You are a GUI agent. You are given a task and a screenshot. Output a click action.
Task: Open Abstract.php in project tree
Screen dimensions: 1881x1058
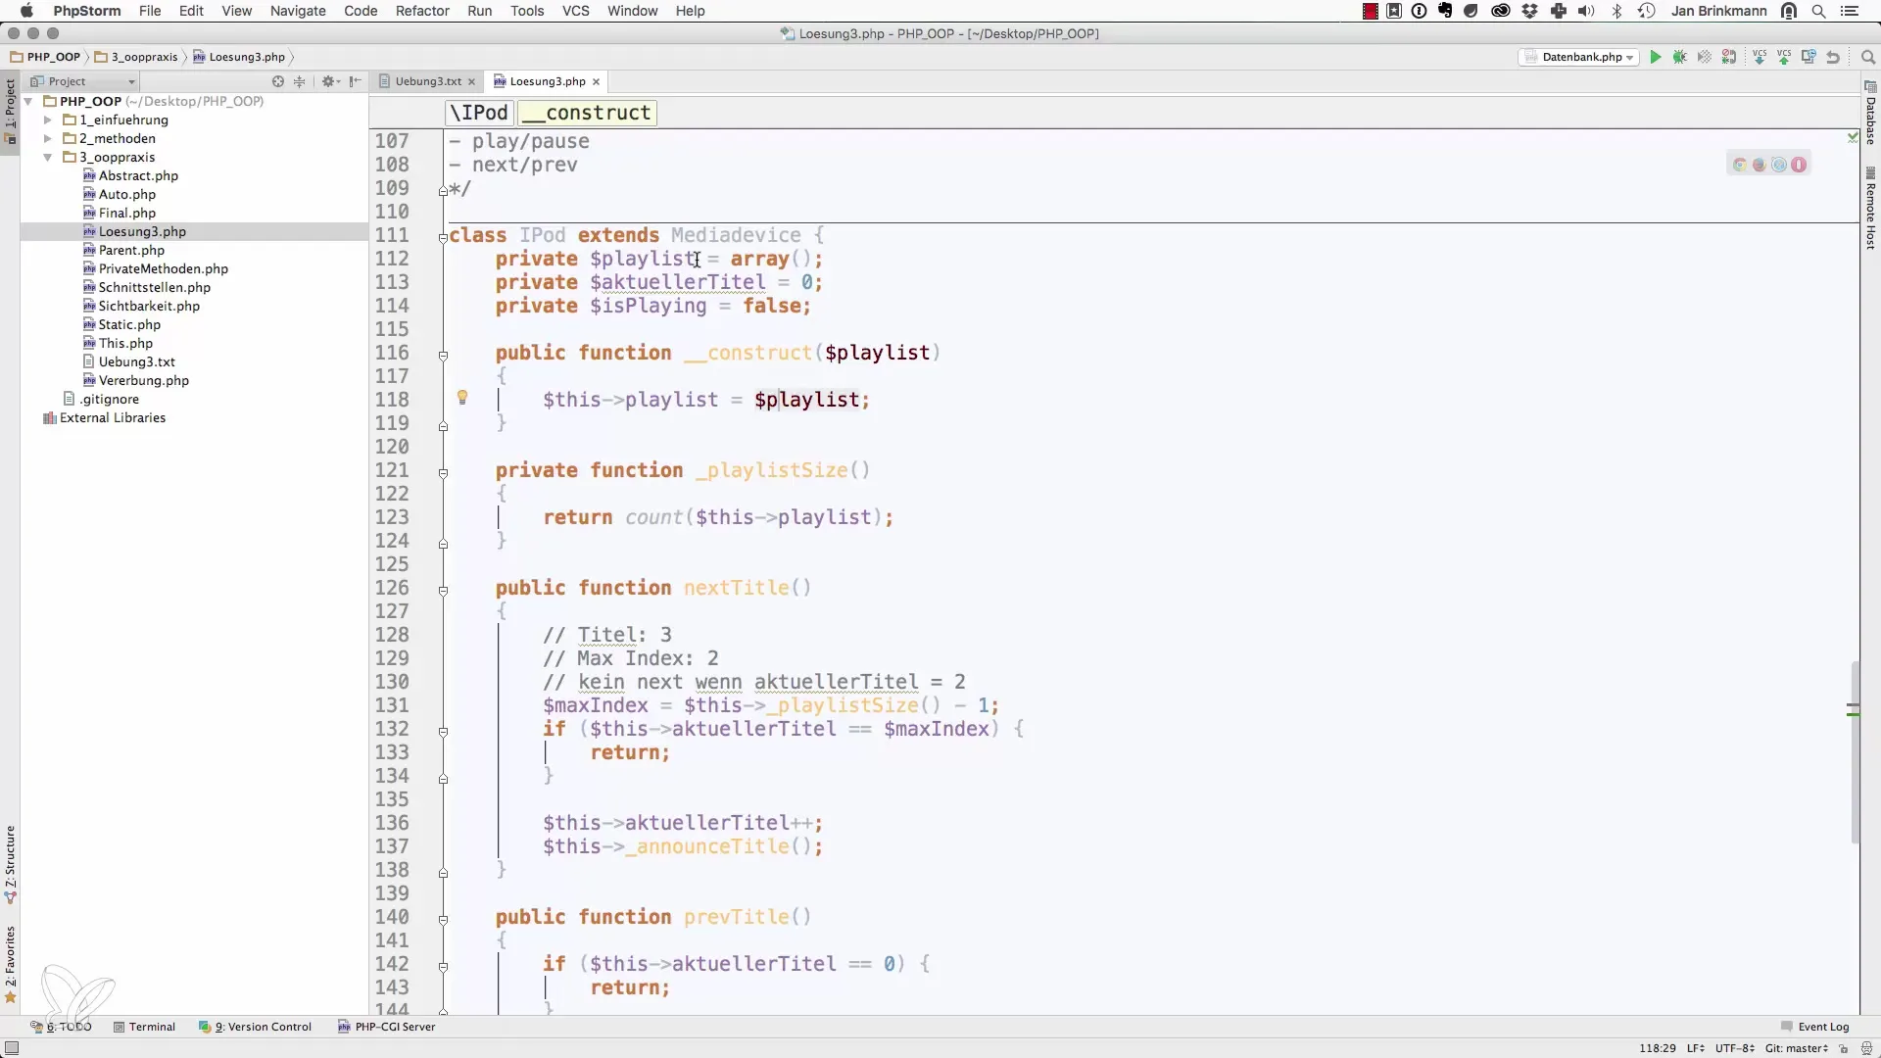(x=138, y=175)
